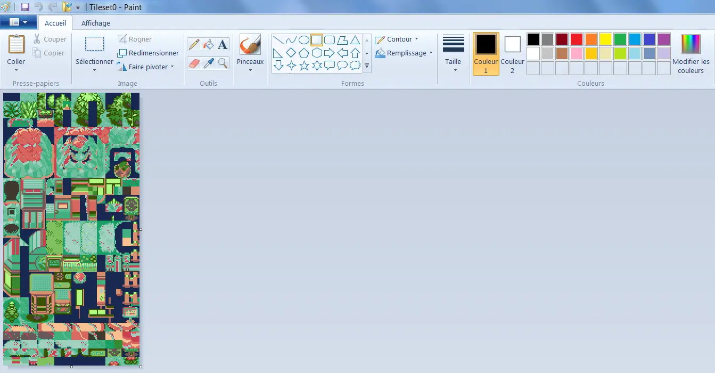Select the Magnifier zoom tool
The height and width of the screenshot is (373, 715).
(x=223, y=63)
